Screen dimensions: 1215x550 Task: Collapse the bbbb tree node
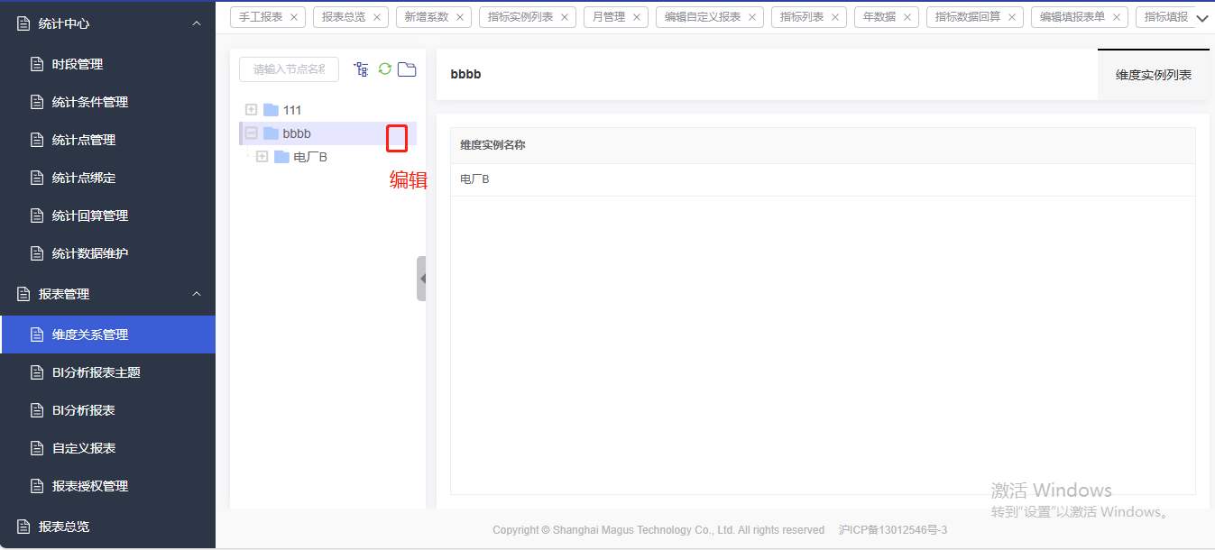[252, 133]
